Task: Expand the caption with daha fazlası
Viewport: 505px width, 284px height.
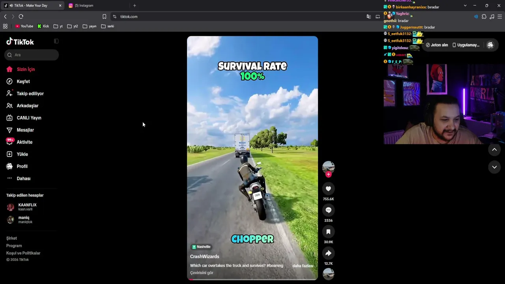Action: coord(303,266)
